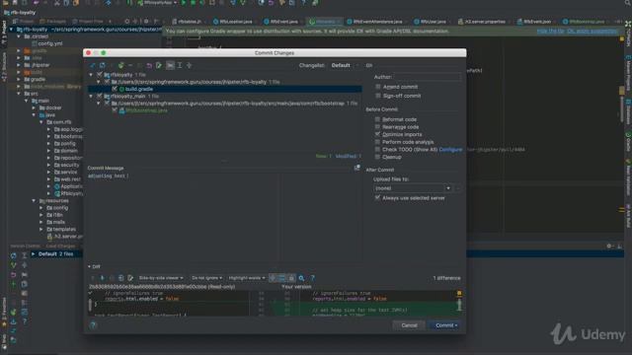This screenshot has width=632, height=355.
Task: Click Hide the tip link in Gradle banner
Action: [x=551, y=31]
